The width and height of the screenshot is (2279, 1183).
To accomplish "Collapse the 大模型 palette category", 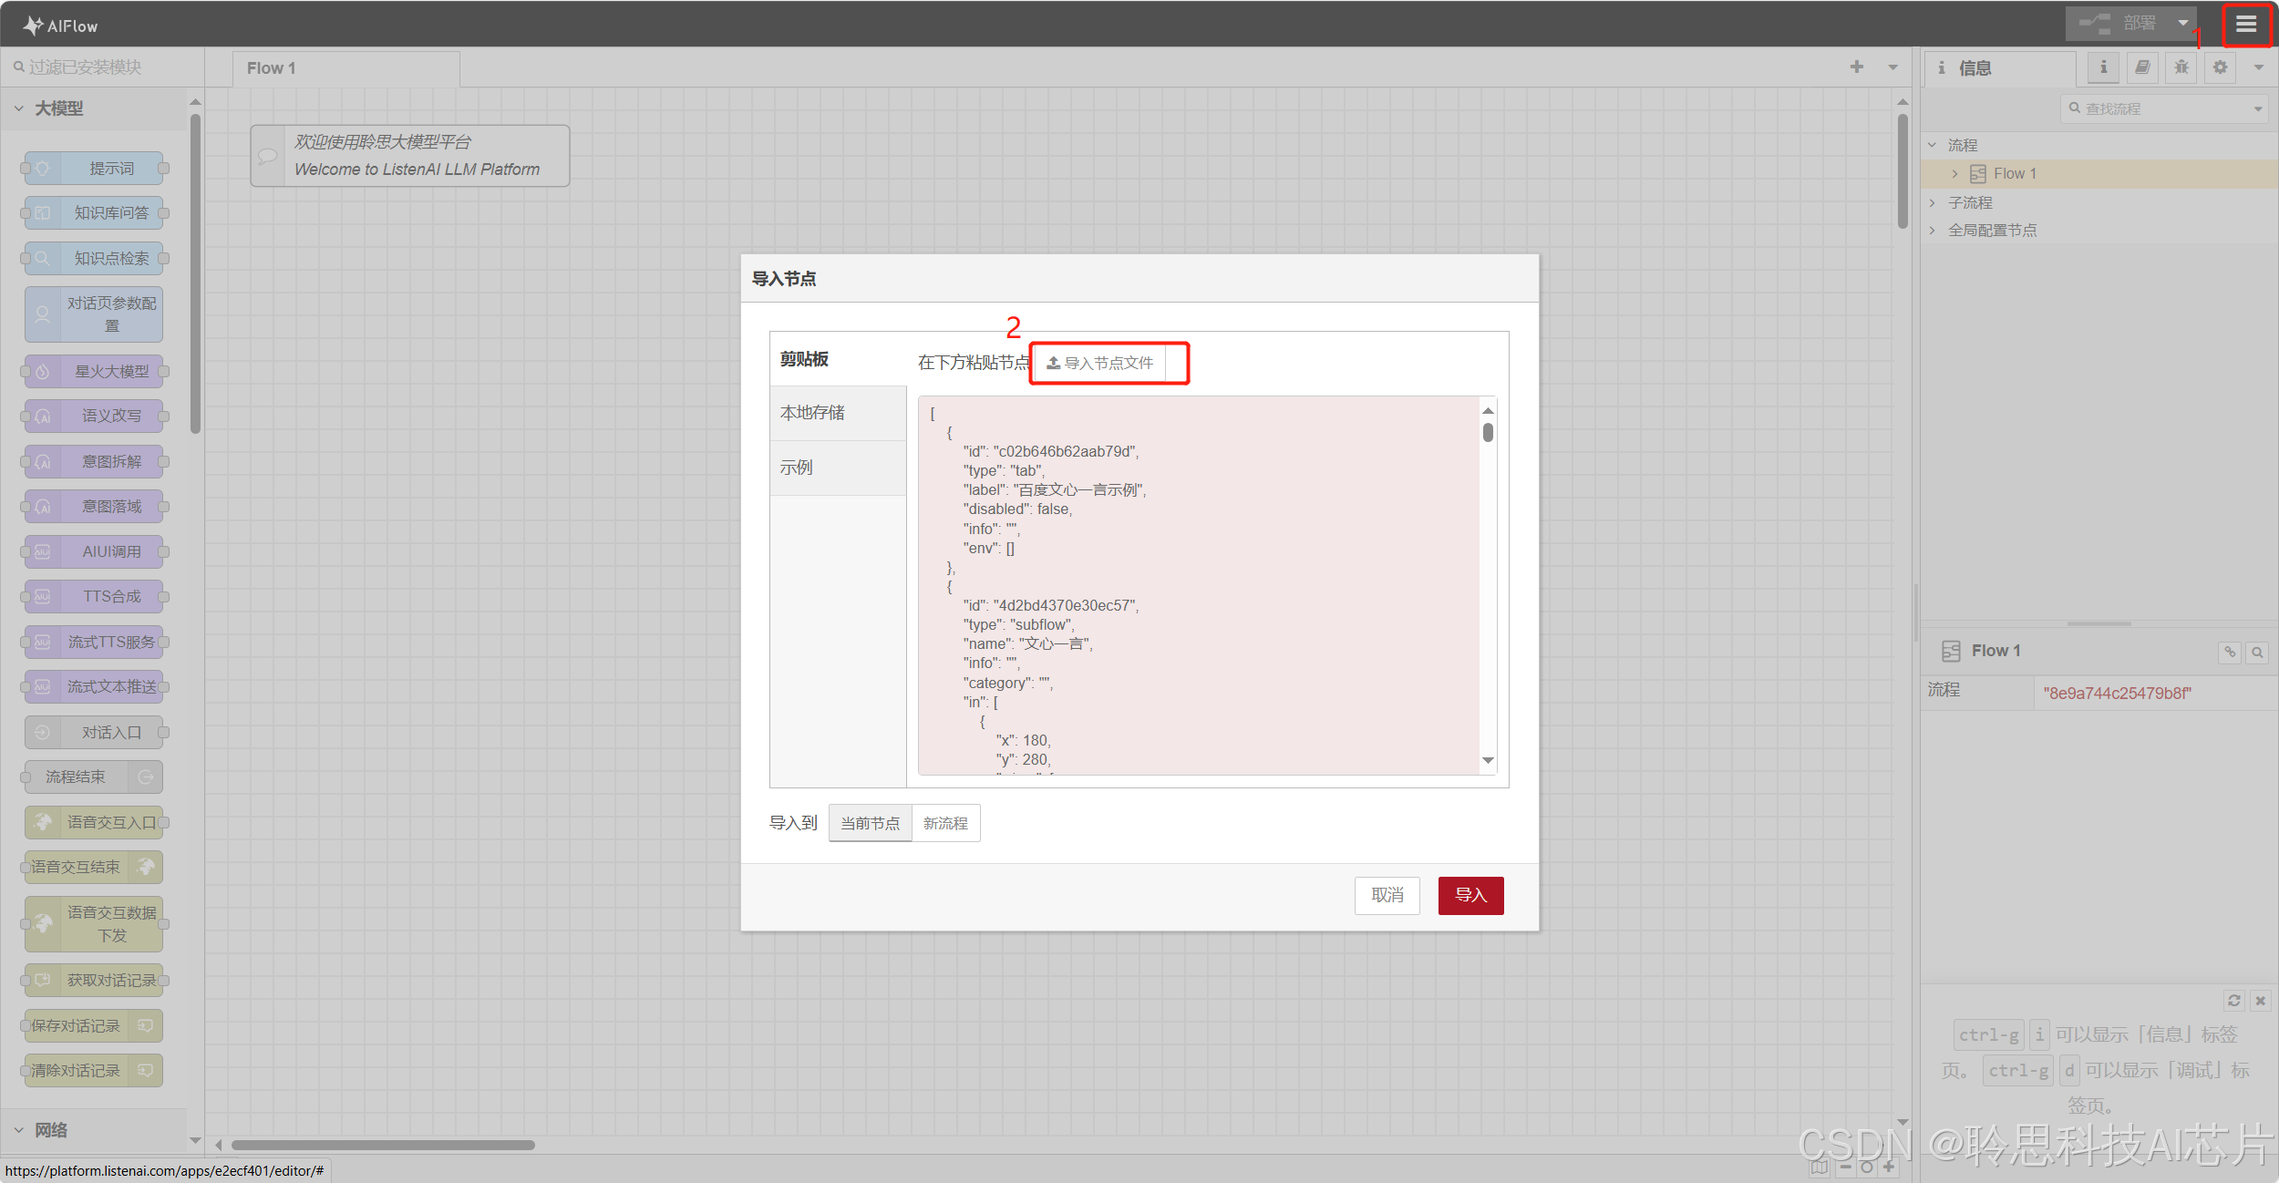I will tap(19, 108).
